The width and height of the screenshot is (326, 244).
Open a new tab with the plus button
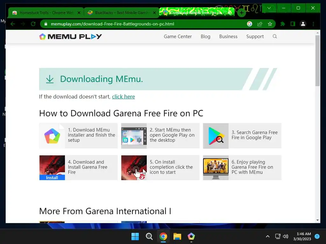(x=241, y=13)
